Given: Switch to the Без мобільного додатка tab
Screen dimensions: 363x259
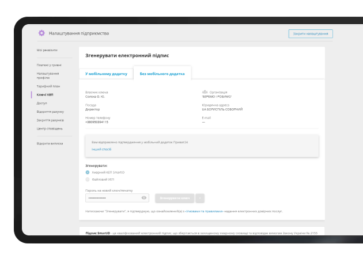Looking at the screenshot, I should pyautogui.click(x=162, y=74).
